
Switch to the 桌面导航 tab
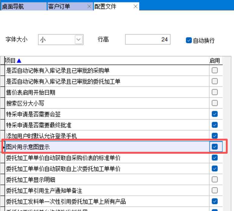click(x=13, y=6)
